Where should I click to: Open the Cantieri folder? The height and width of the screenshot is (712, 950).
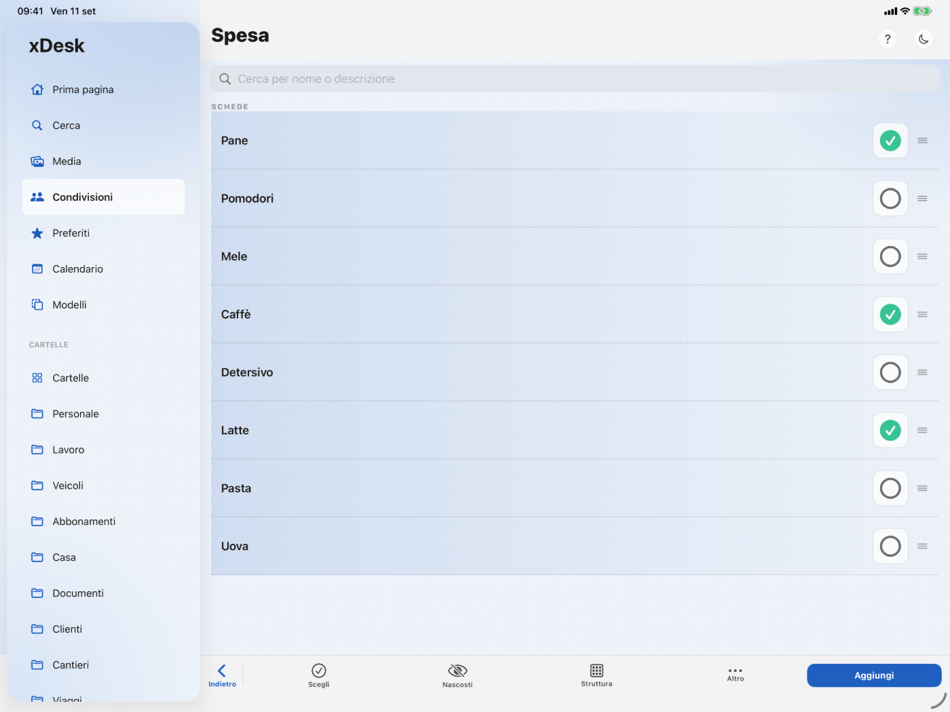(103, 665)
